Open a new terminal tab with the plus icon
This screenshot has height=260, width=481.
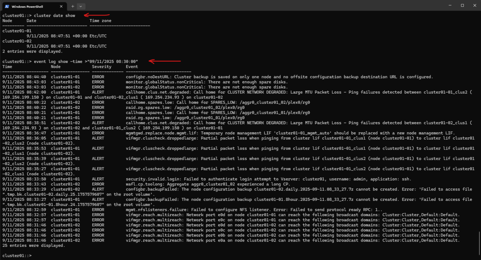tap(73, 6)
